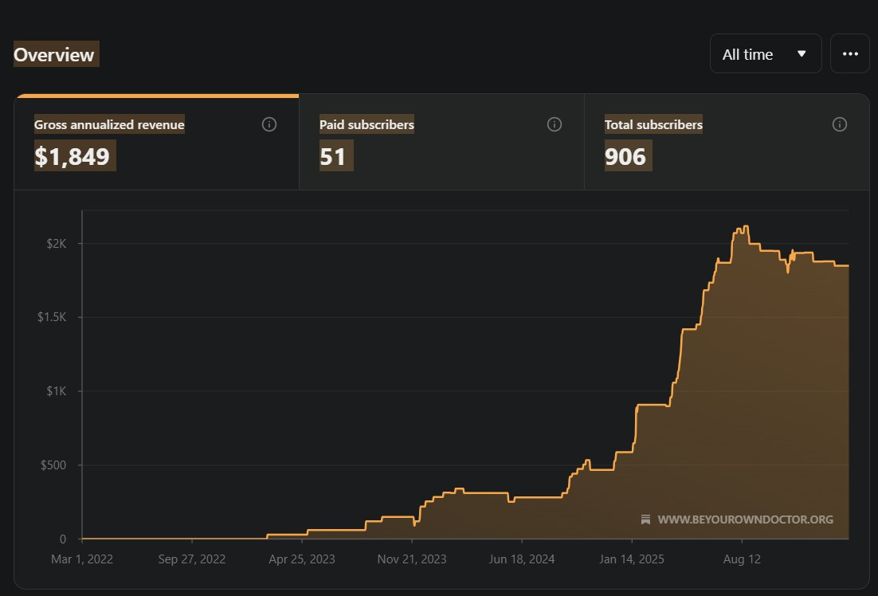Viewport: 878px width, 596px height.
Task: Switch to the Paid subscribers tab
Action: 442,143
